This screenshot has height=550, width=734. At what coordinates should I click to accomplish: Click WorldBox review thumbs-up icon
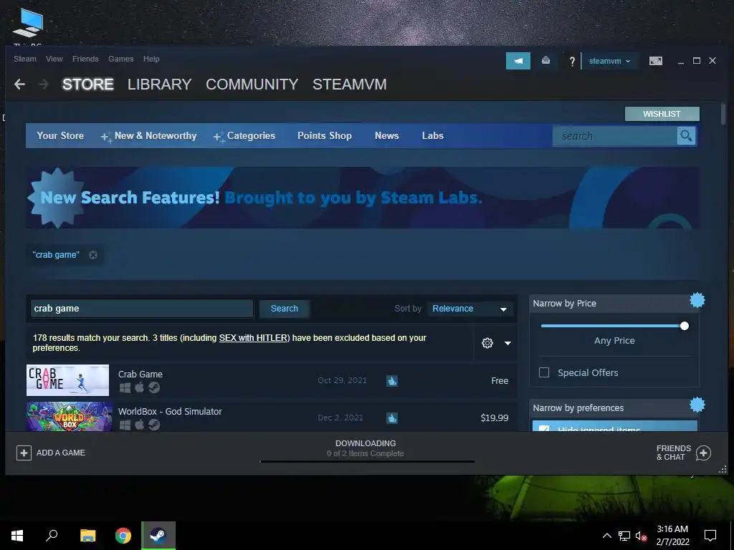click(392, 418)
